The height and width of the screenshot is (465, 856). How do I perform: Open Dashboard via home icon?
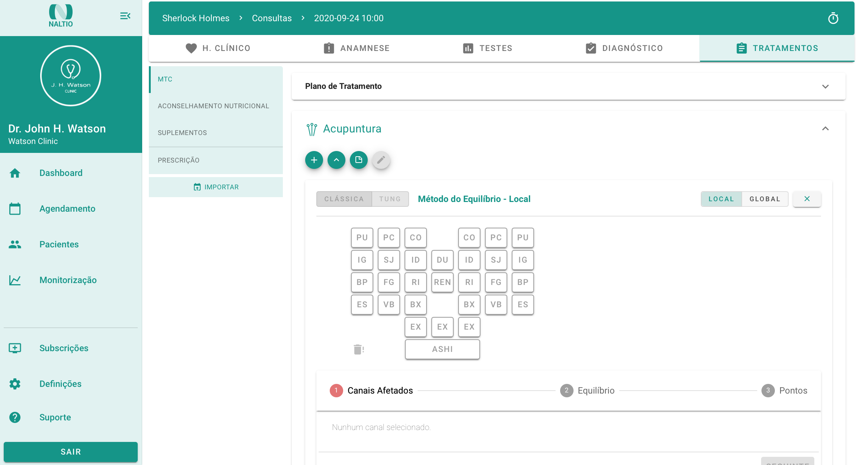15,173
